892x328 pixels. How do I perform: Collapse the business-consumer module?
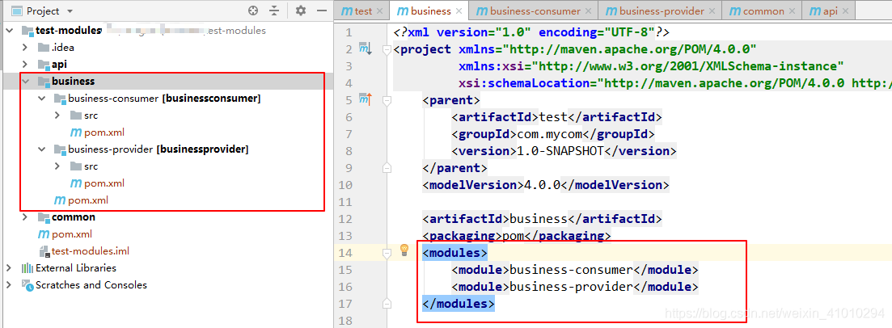click(41, 99)
